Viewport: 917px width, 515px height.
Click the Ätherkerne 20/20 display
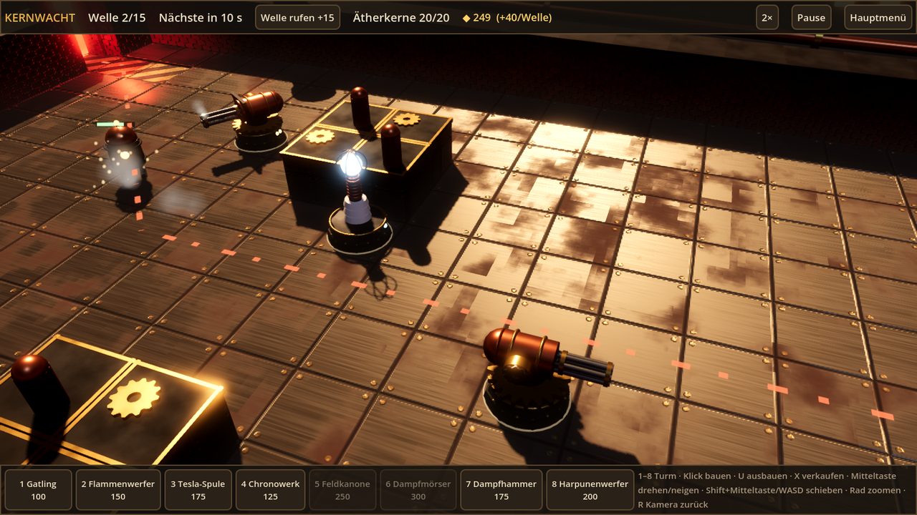(x=401, y=18)
